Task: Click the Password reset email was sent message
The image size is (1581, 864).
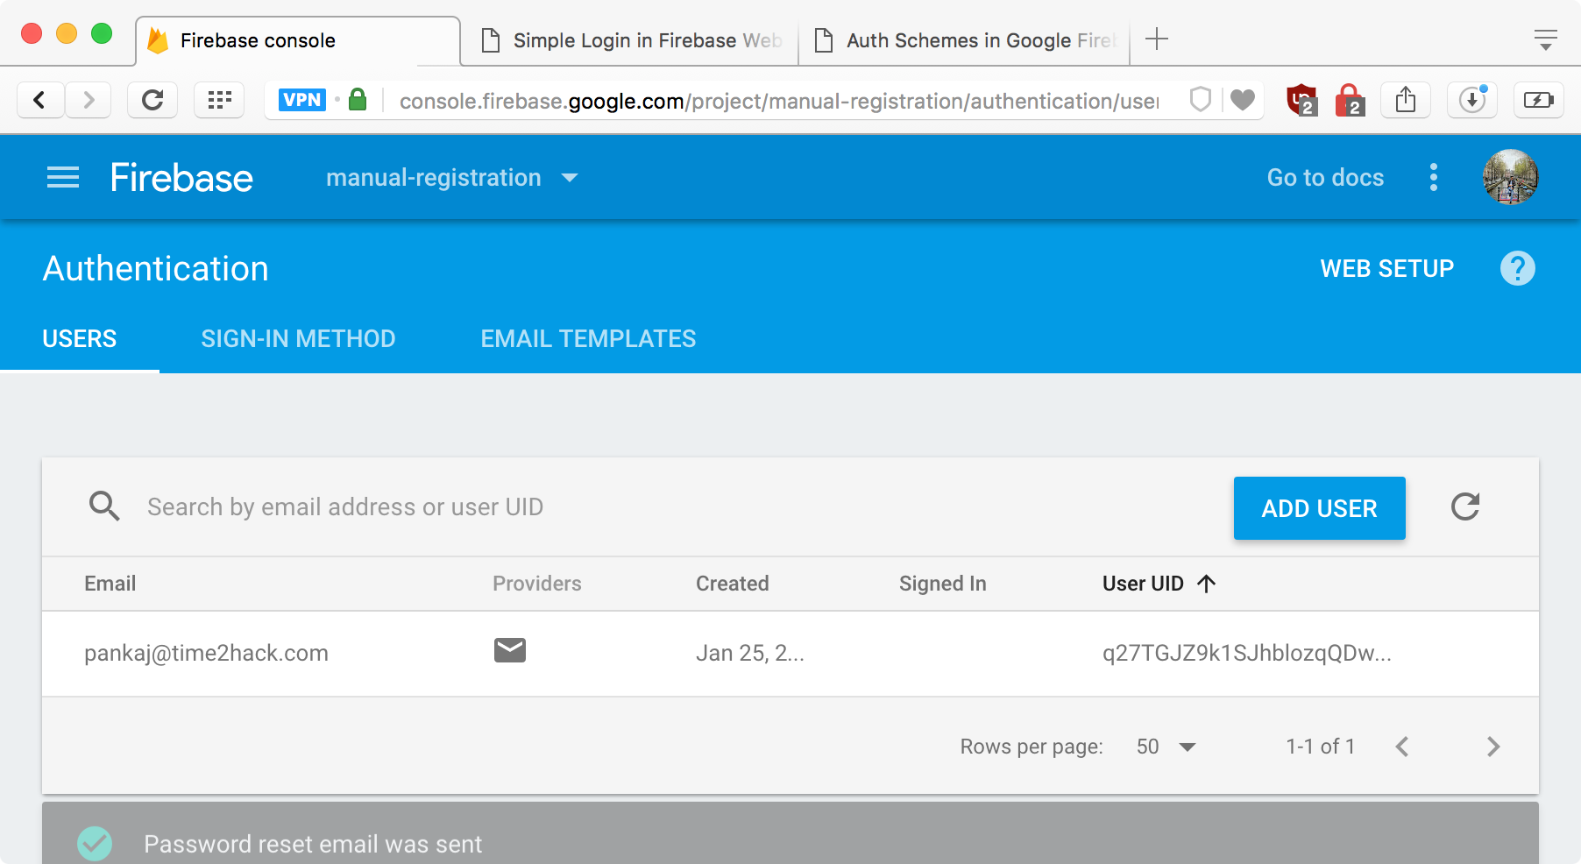Action: (x=313, y=844)
